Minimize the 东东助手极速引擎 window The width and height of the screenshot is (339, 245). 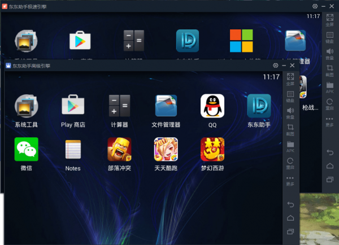pyautogui.click(x=323, y=6)
